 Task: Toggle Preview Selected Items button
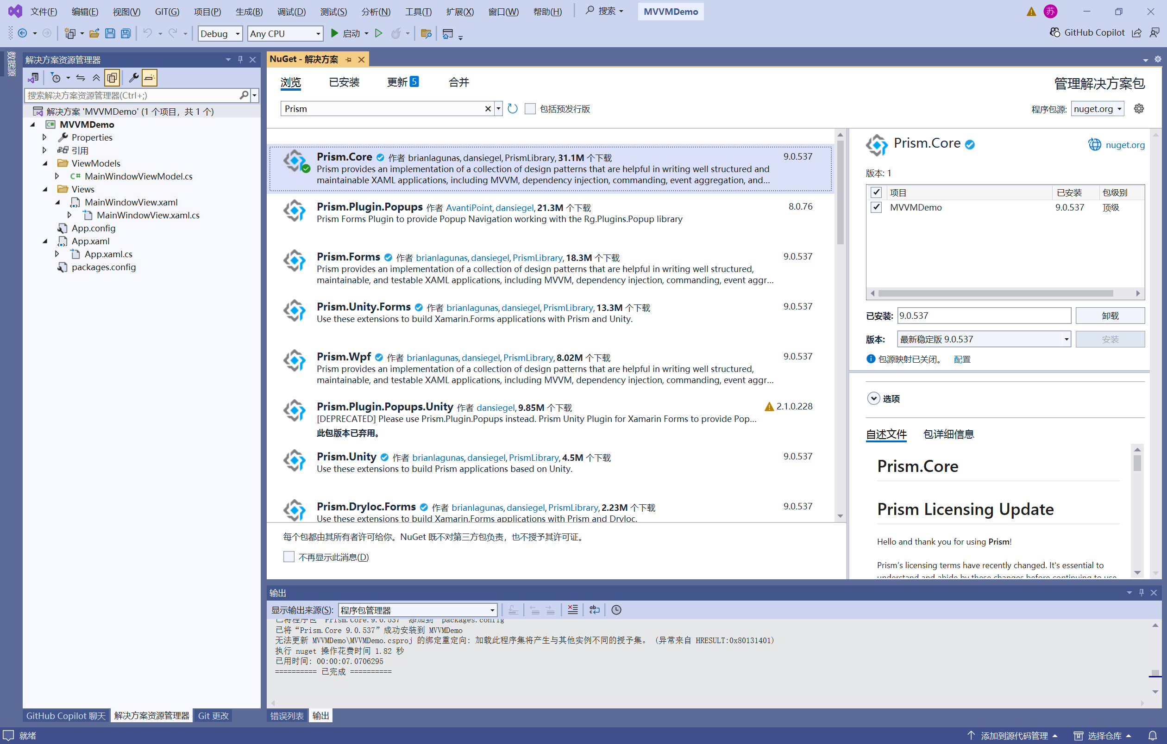pyautogui.click(x=149, y=78)
